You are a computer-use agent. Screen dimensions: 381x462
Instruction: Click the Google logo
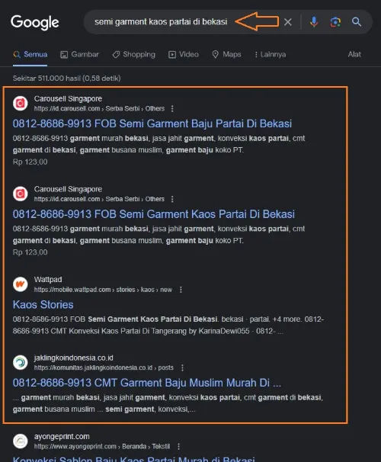coord(35,22)
